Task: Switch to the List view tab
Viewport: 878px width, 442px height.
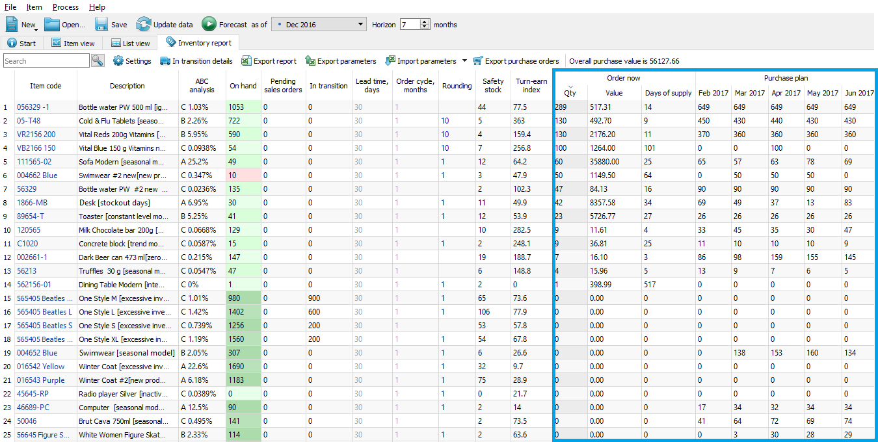Action: (130, 44)
